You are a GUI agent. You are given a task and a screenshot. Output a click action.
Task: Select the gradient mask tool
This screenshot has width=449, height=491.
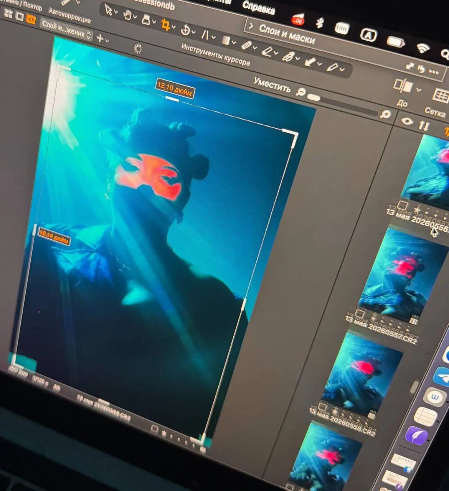(x=226, y=40)
